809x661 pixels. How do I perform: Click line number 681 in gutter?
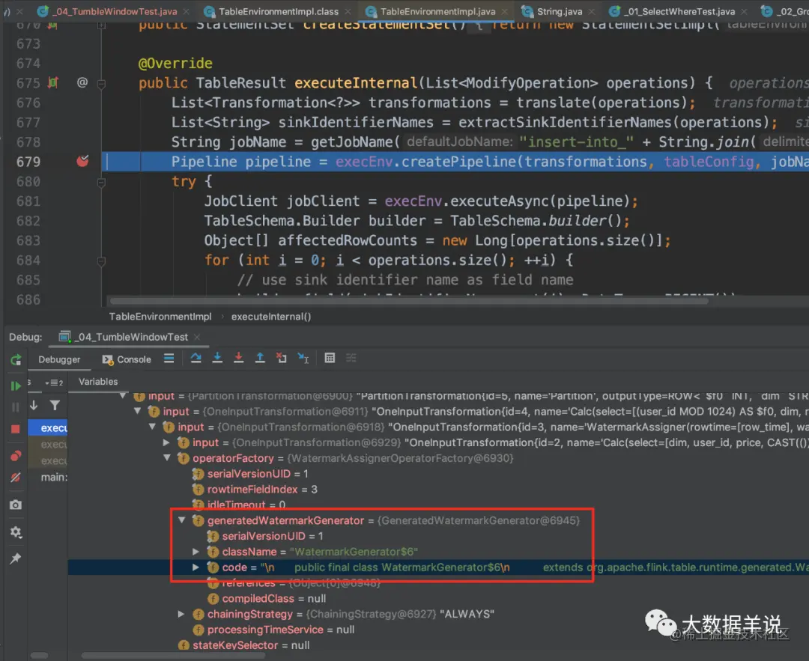point(28,201)
